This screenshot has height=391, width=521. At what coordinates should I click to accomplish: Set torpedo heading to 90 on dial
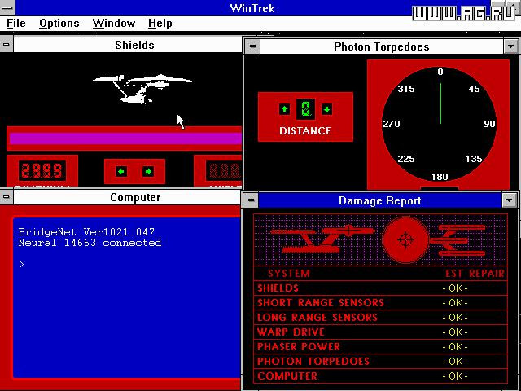489,124
